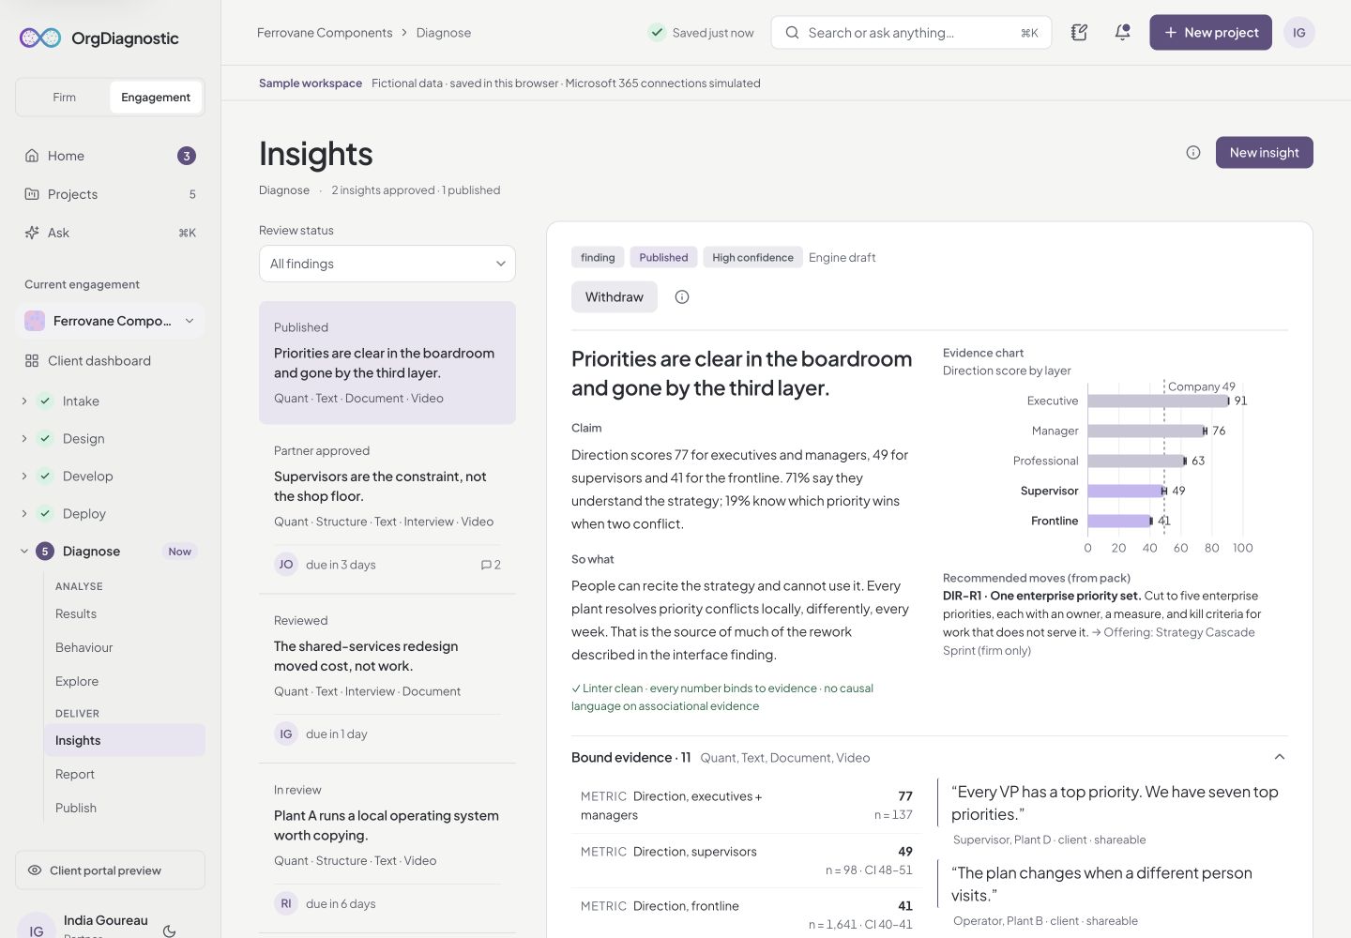Toggle dark mode moon icon near user name

(x=170, y=930)
